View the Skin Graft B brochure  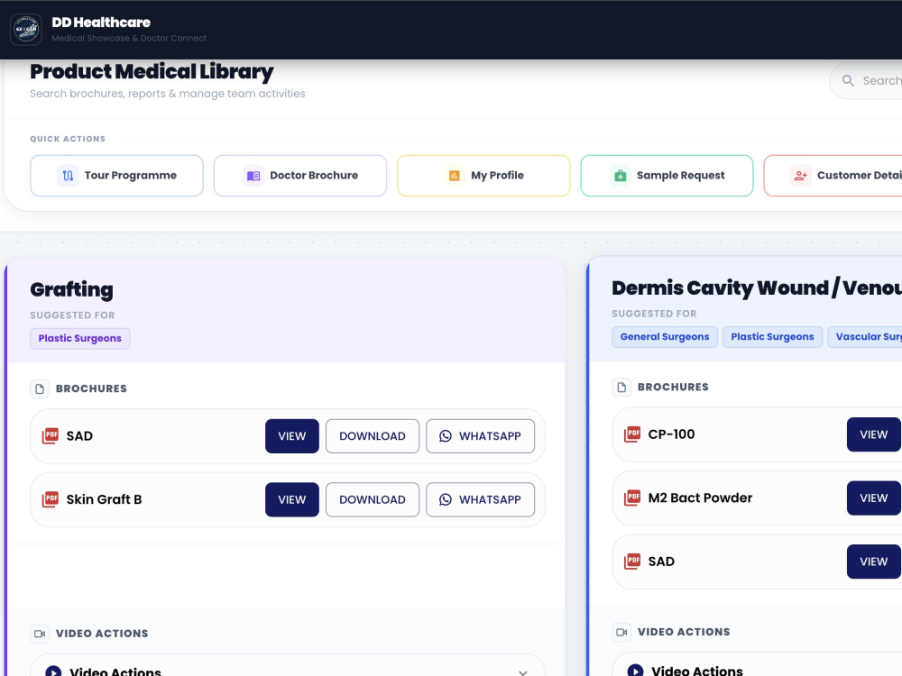[x=292, y=499]
